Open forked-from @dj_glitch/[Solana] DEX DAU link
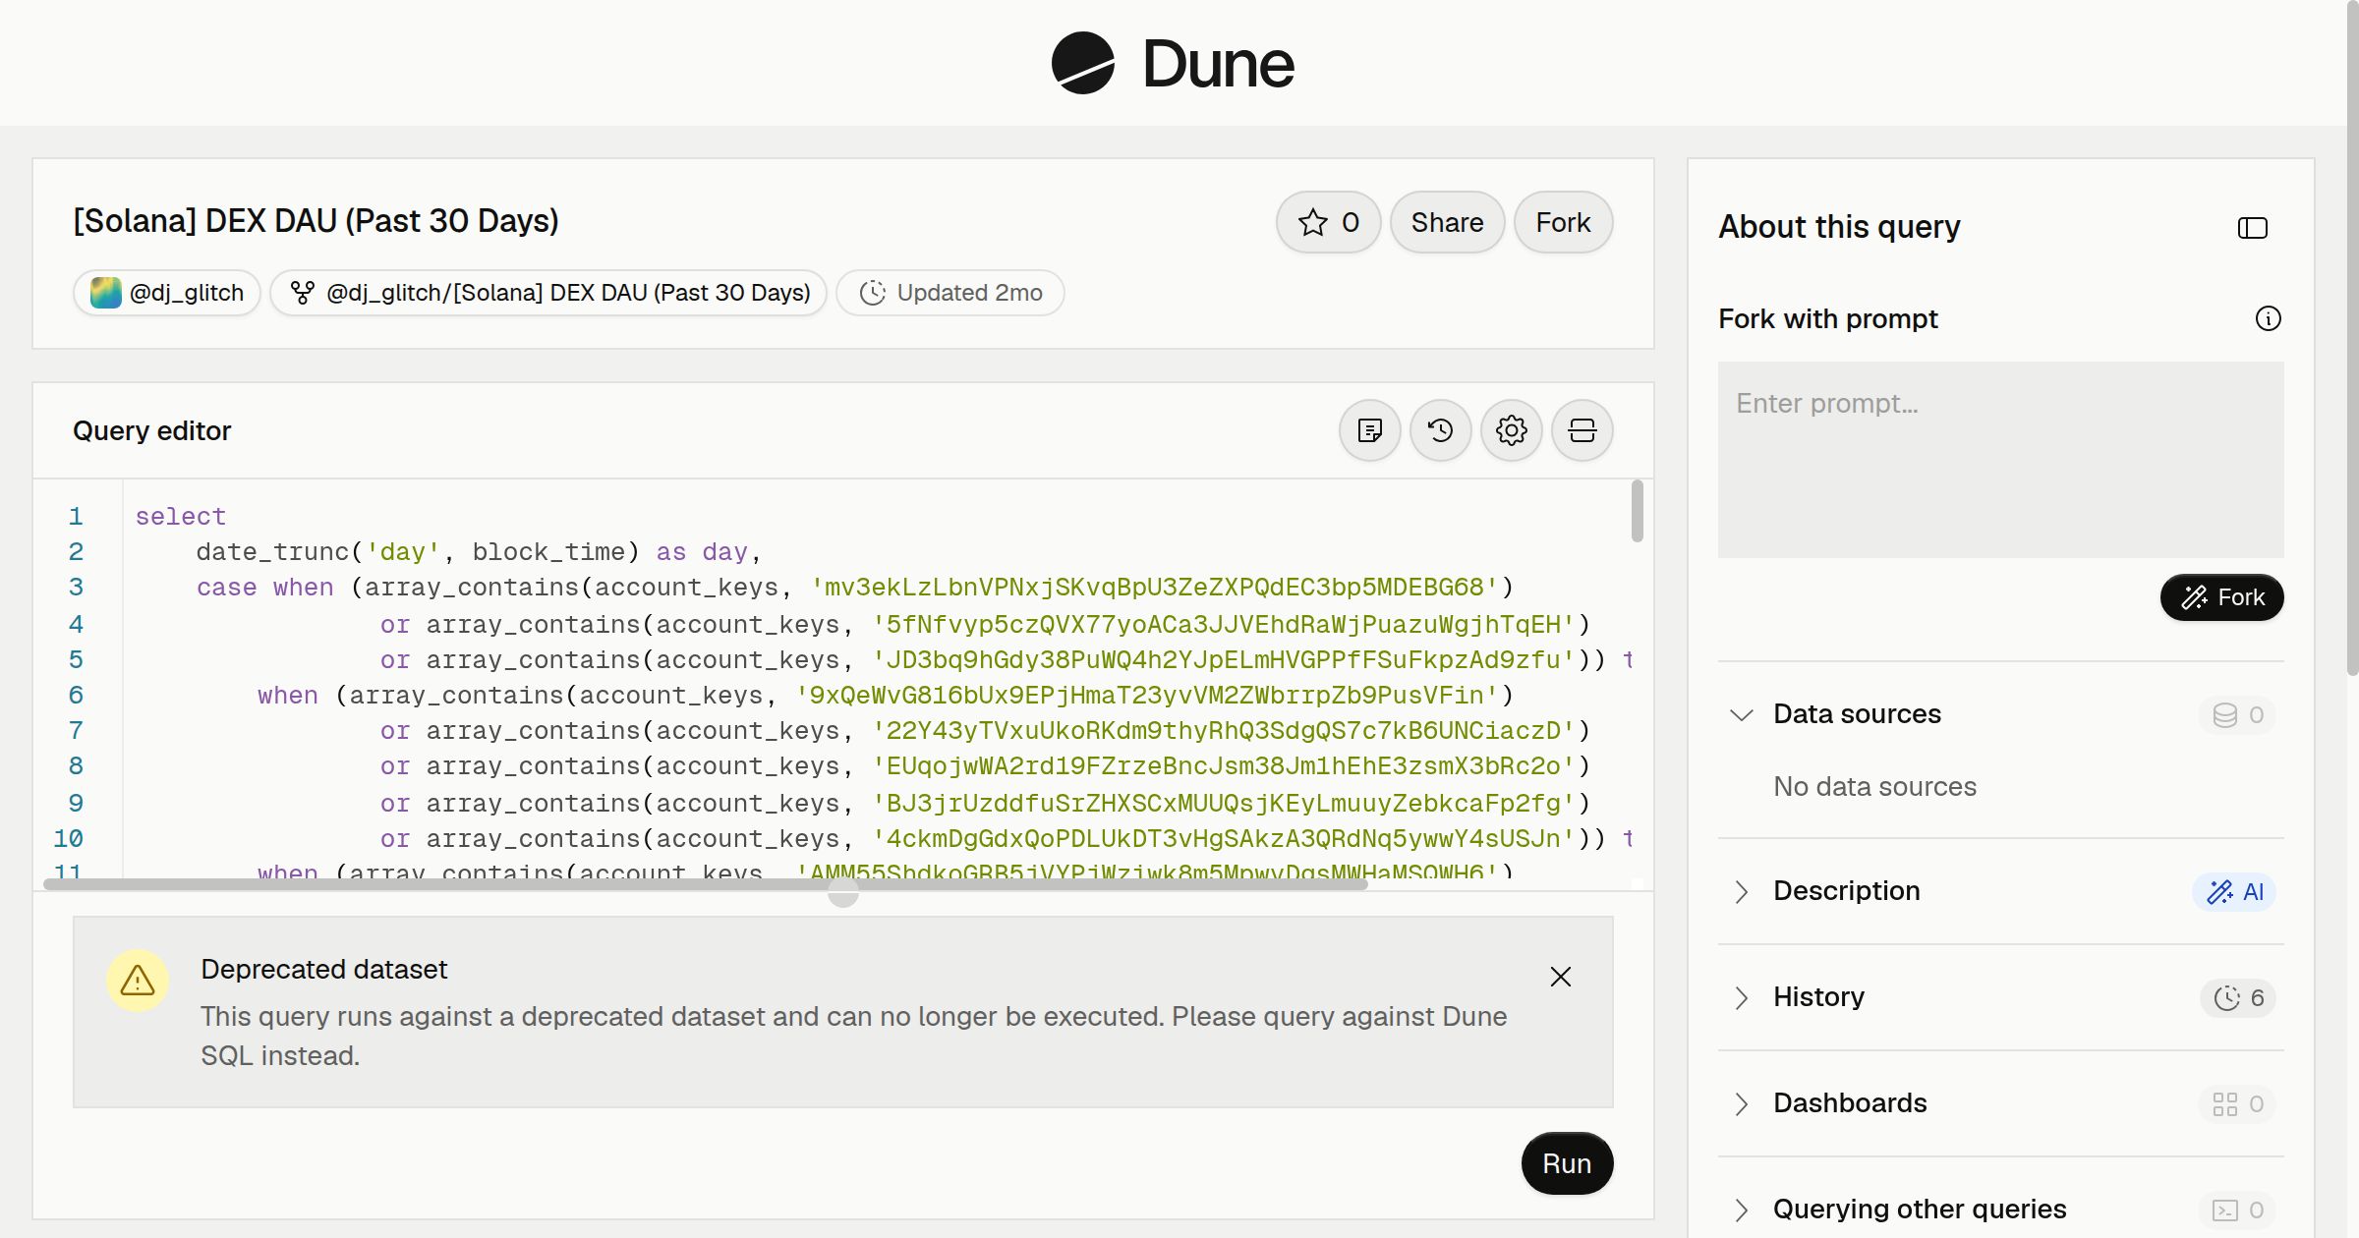Image resolution: width=2359 pixels, height=1238 pixels. 548,293
